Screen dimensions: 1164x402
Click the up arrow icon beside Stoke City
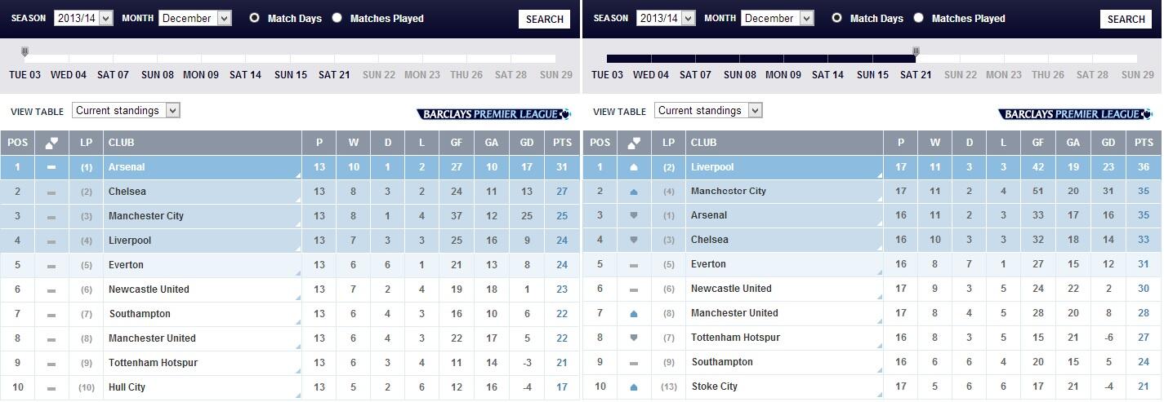(x=634, y=387)
